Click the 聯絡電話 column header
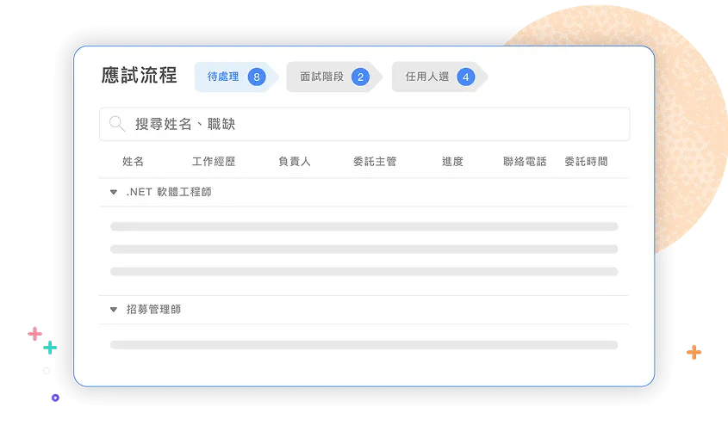728x444 pixels. (x=525, y=161)
